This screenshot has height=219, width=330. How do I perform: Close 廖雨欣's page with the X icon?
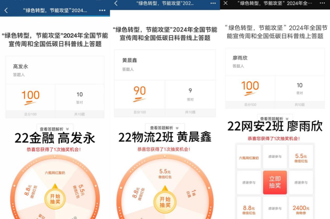226,3
